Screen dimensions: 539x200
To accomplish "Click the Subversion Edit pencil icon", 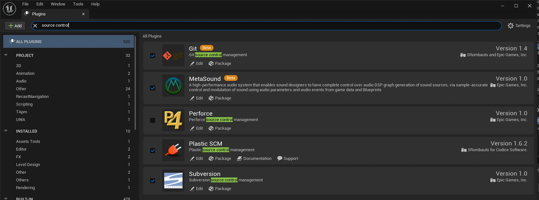I will [x=192, y=189].
